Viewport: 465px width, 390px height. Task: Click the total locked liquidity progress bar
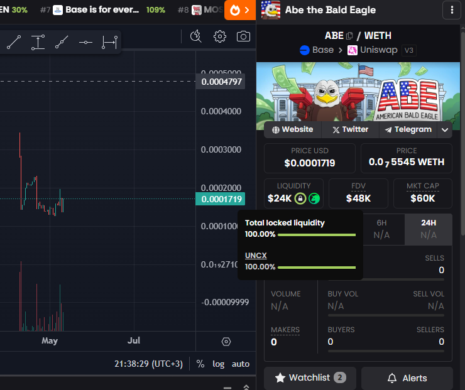pos(317,235)
